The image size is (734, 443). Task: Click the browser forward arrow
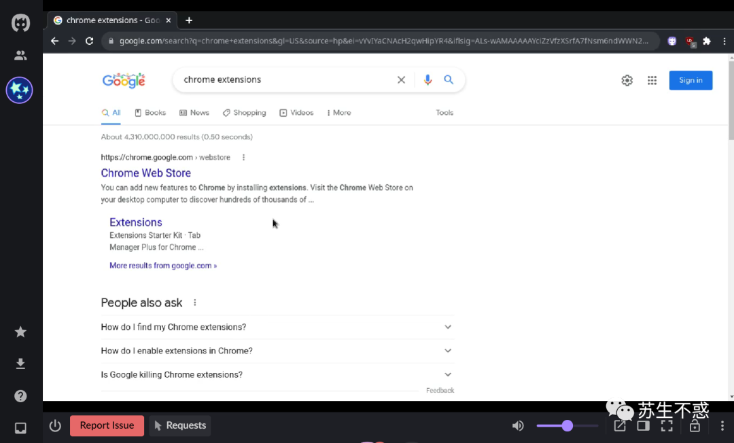tap(71, 41)
